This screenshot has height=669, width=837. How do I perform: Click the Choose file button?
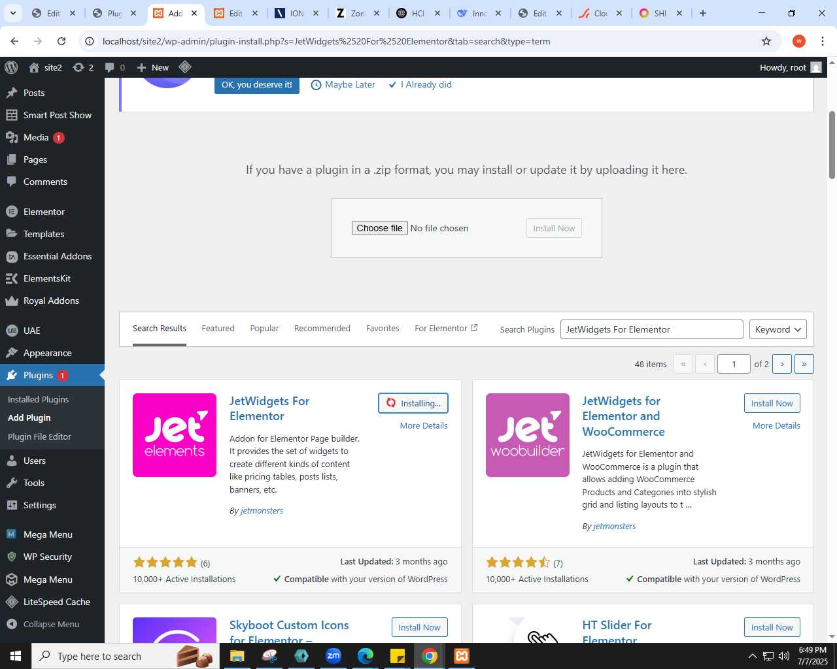coord(379,228)
